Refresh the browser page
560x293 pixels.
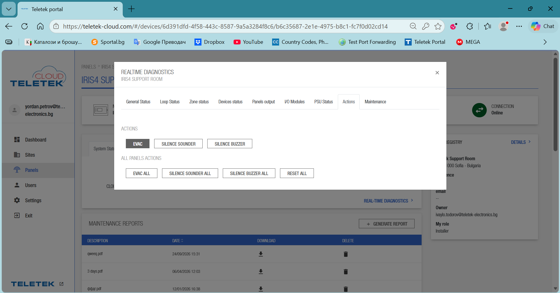click(25, 26)
